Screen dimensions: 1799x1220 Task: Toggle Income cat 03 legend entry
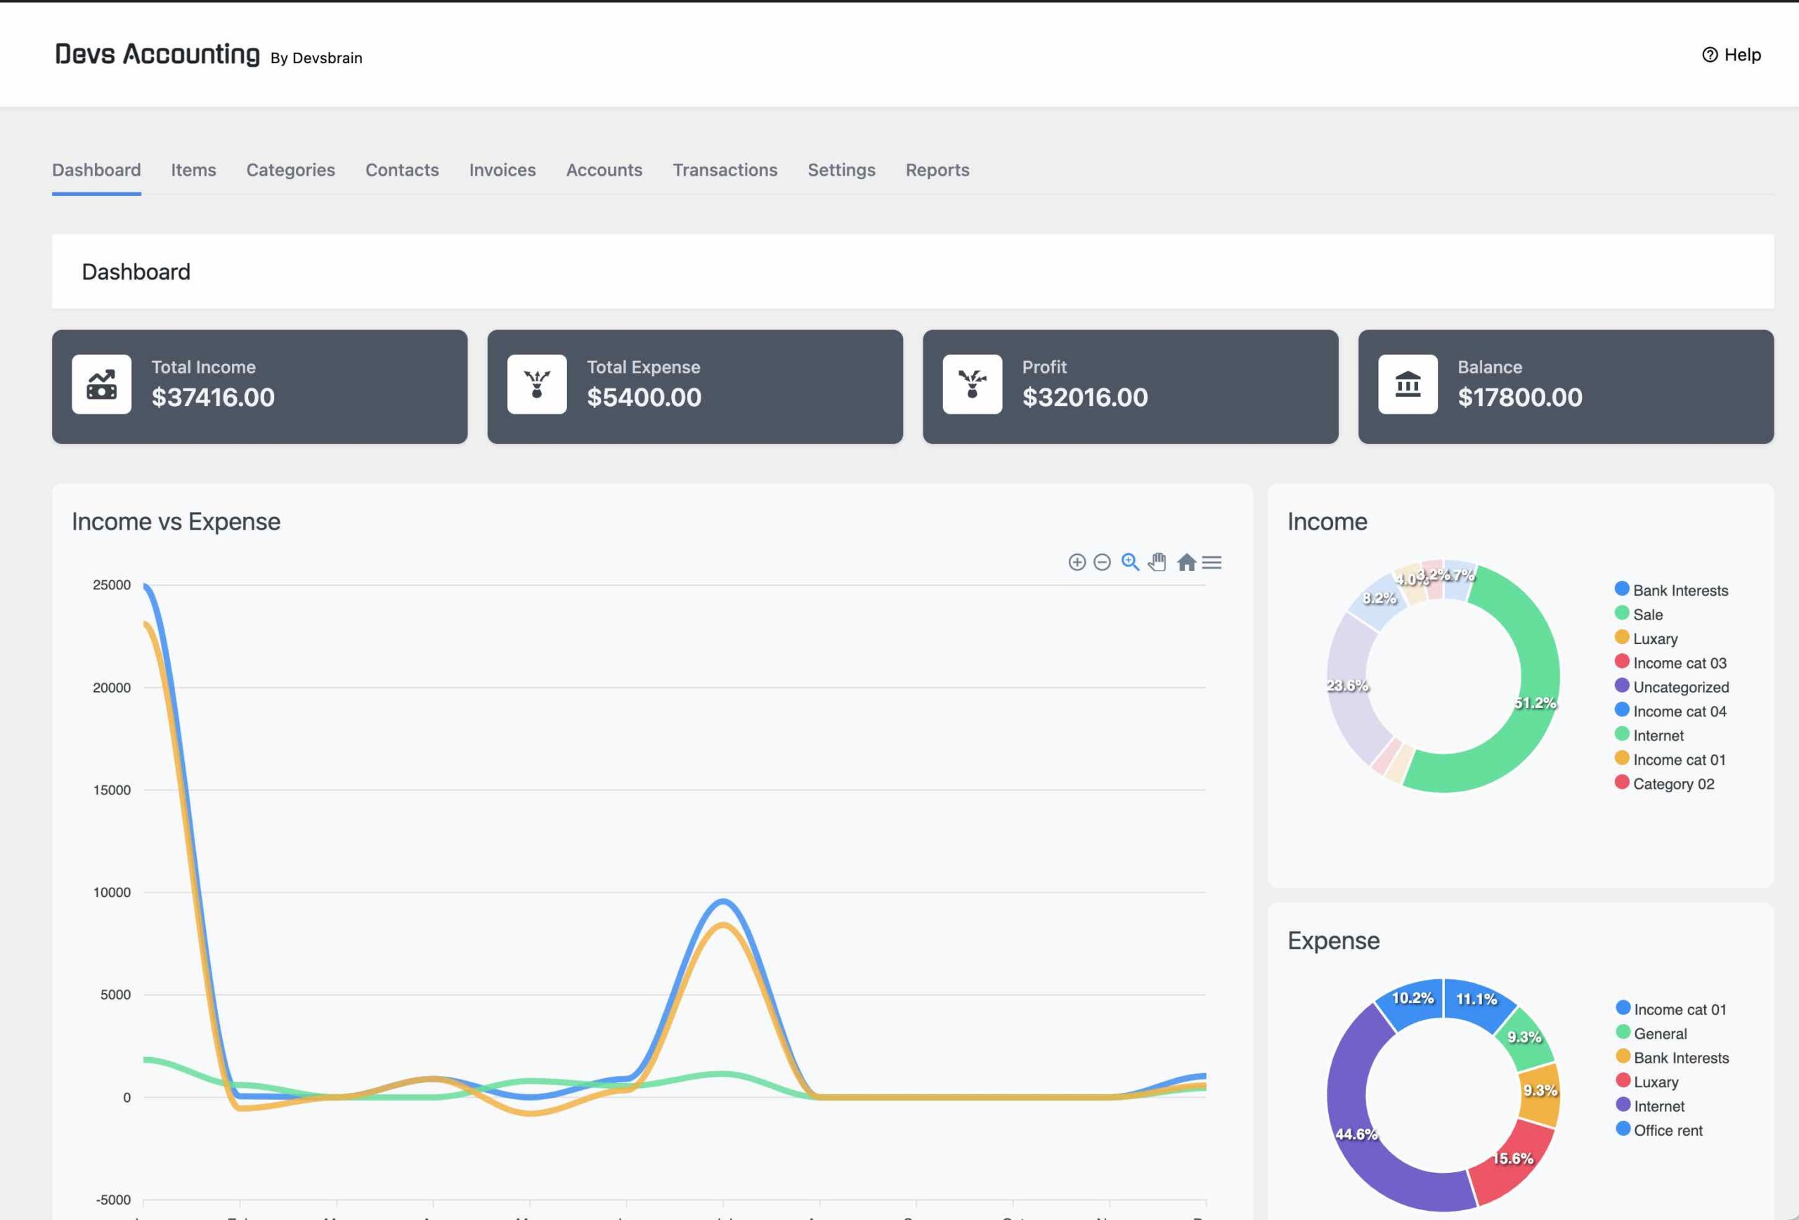point(1670,663)
